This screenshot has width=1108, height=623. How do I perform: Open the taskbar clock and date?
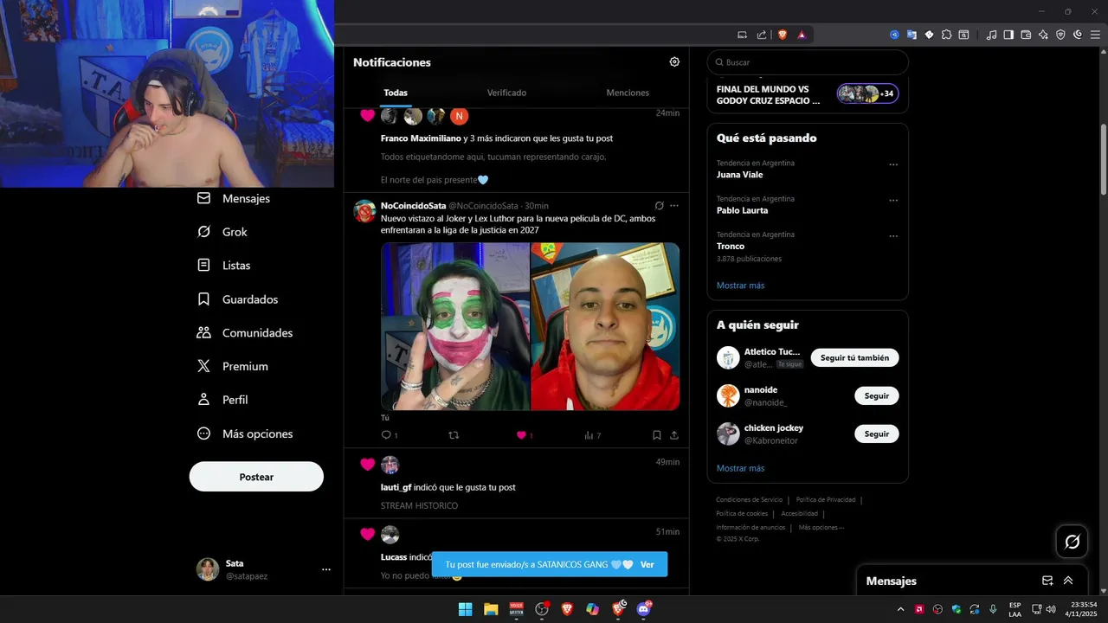click(x=1083, y=609)
